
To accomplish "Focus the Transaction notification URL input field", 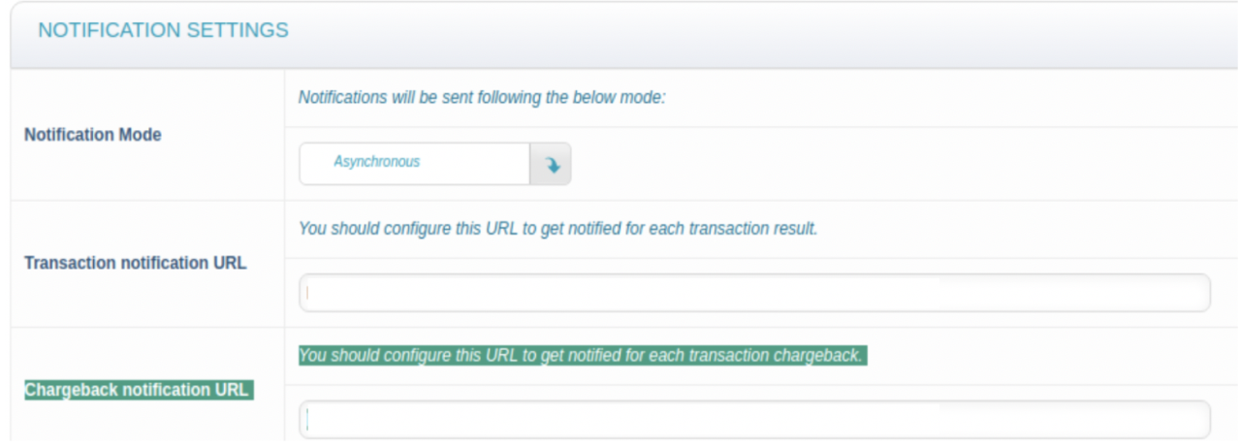I will (753, 293).
